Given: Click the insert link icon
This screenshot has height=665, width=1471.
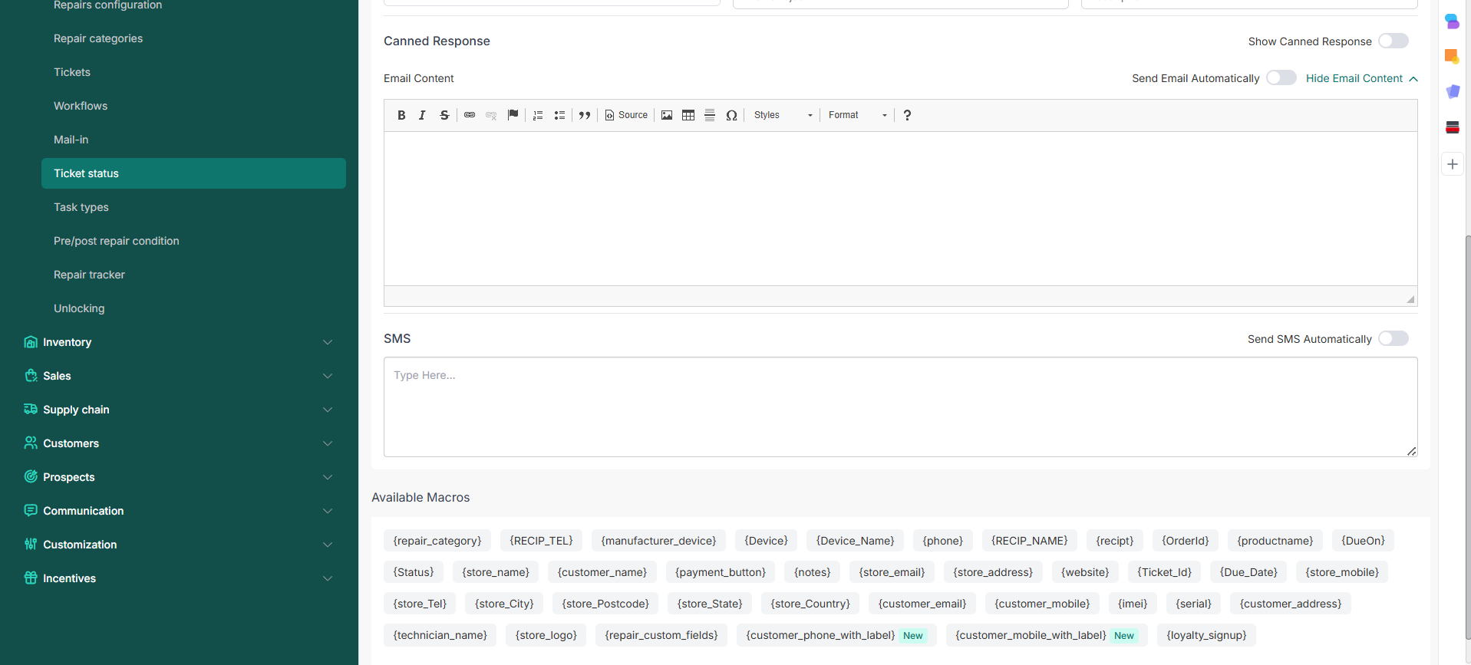Looking at the screenshot, I should click(x=470, y=115).
